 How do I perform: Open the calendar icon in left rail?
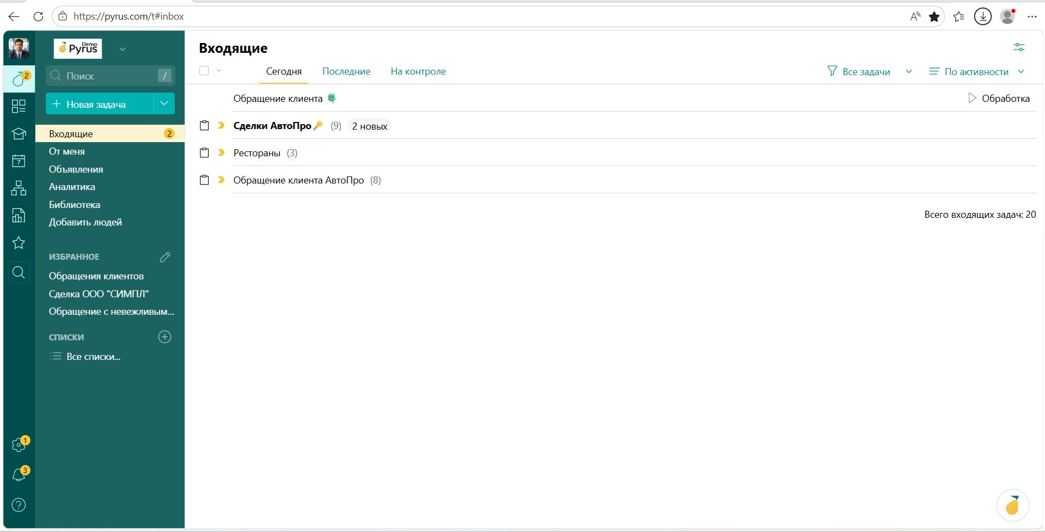(x=19, y=161)
